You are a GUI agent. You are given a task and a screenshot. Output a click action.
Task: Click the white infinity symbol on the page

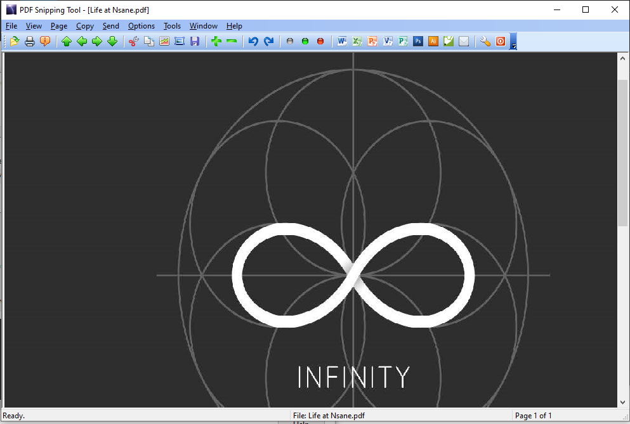[353, 276]
